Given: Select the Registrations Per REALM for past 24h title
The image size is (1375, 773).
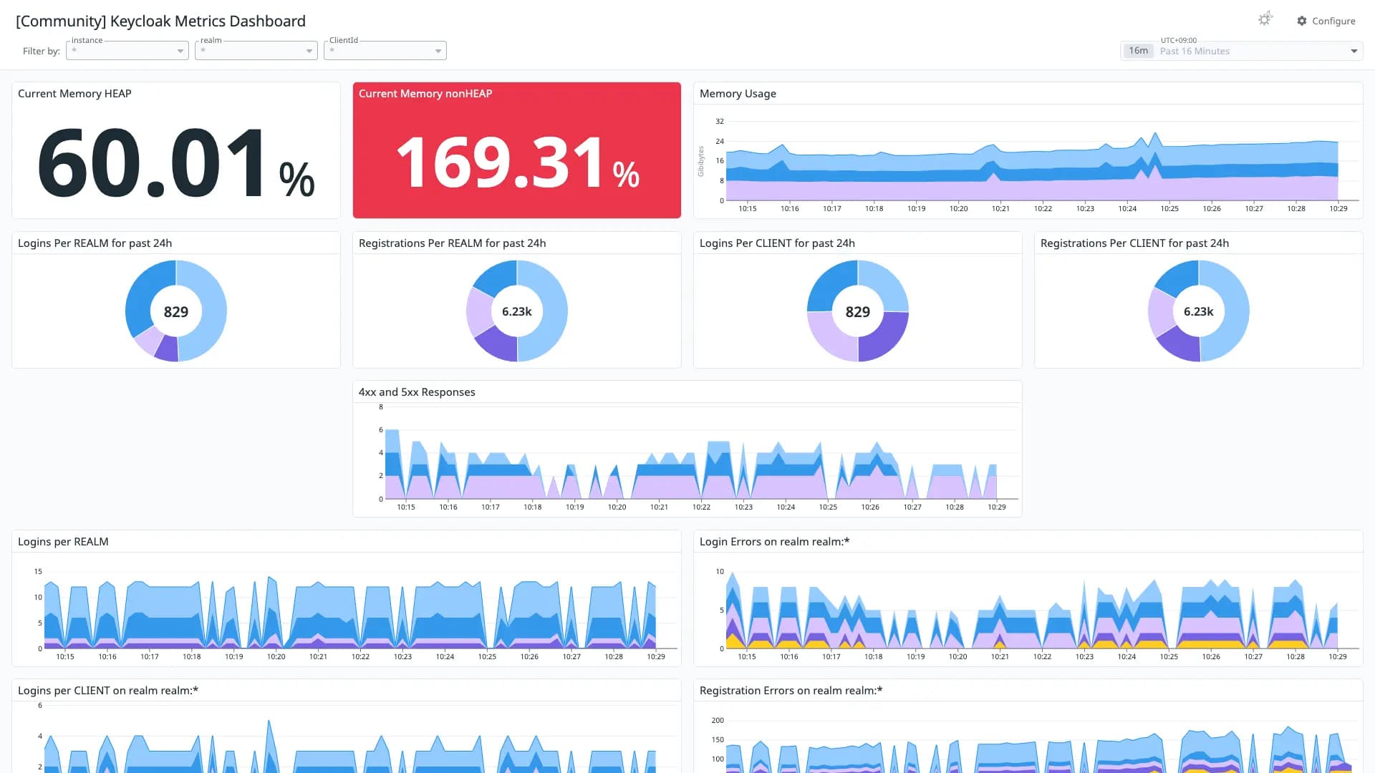Looking at the screenshot, I should (x=452, y=243).
